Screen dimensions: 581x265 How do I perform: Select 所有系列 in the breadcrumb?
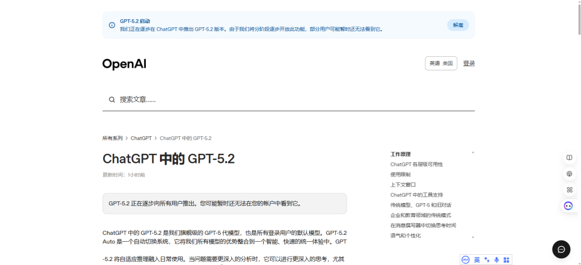pyautogui.click(x=112, y=138)
